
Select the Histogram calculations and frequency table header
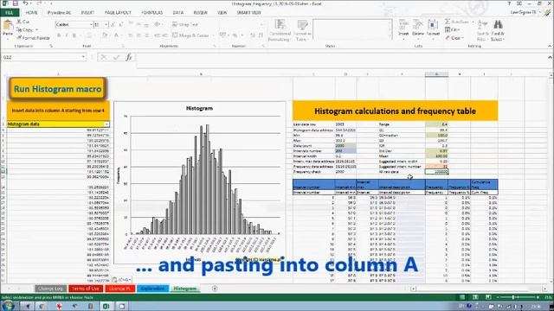tap(395, 111)
